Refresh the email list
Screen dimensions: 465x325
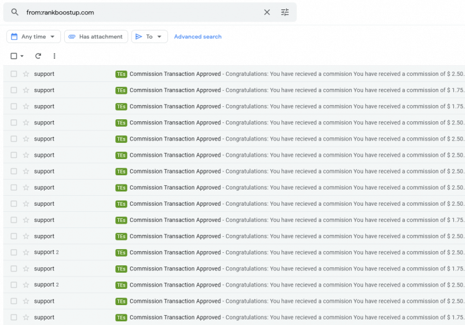click(x=38, y=56)
